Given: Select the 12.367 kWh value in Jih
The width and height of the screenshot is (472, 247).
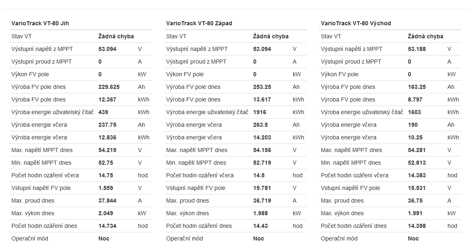Looking at the screenshot, I should 107,99.
